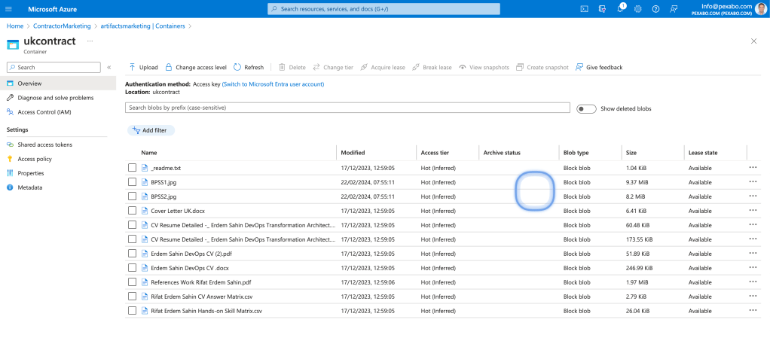Click Acquire lease in the toolbar
The image size is (770, 350).
tap(383, 67)
